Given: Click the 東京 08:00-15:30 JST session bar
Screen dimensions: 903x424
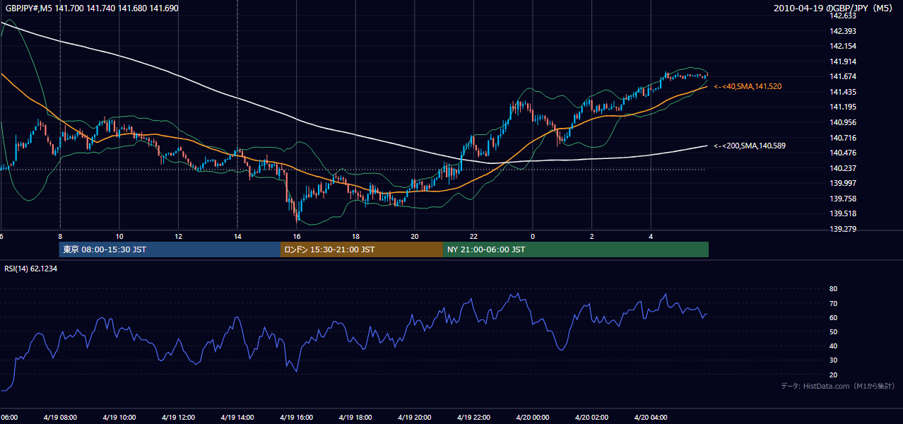Looking at the screenshot, I should click(x=170, y=249).
